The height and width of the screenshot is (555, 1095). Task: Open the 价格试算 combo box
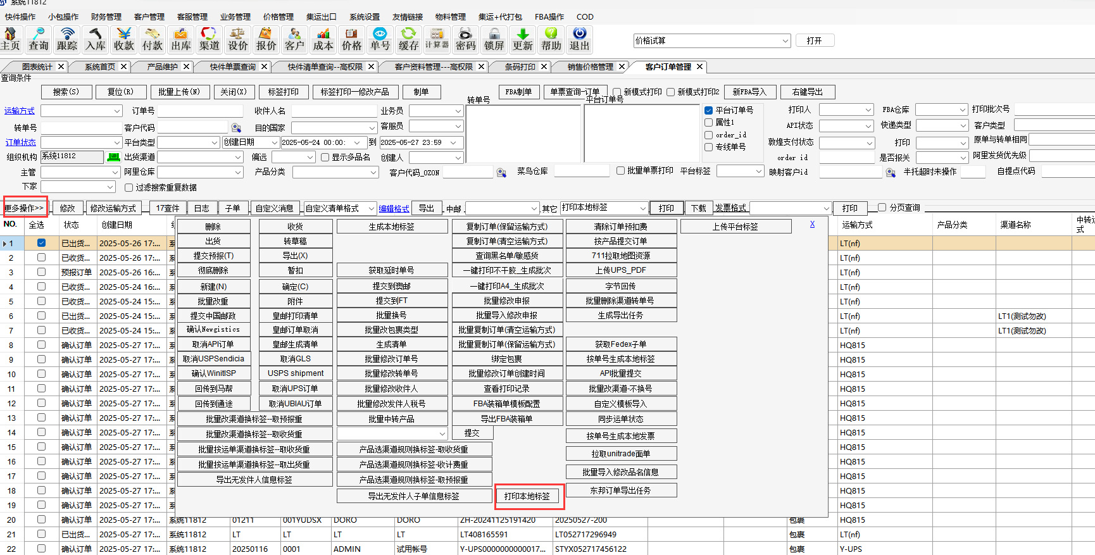785,41
